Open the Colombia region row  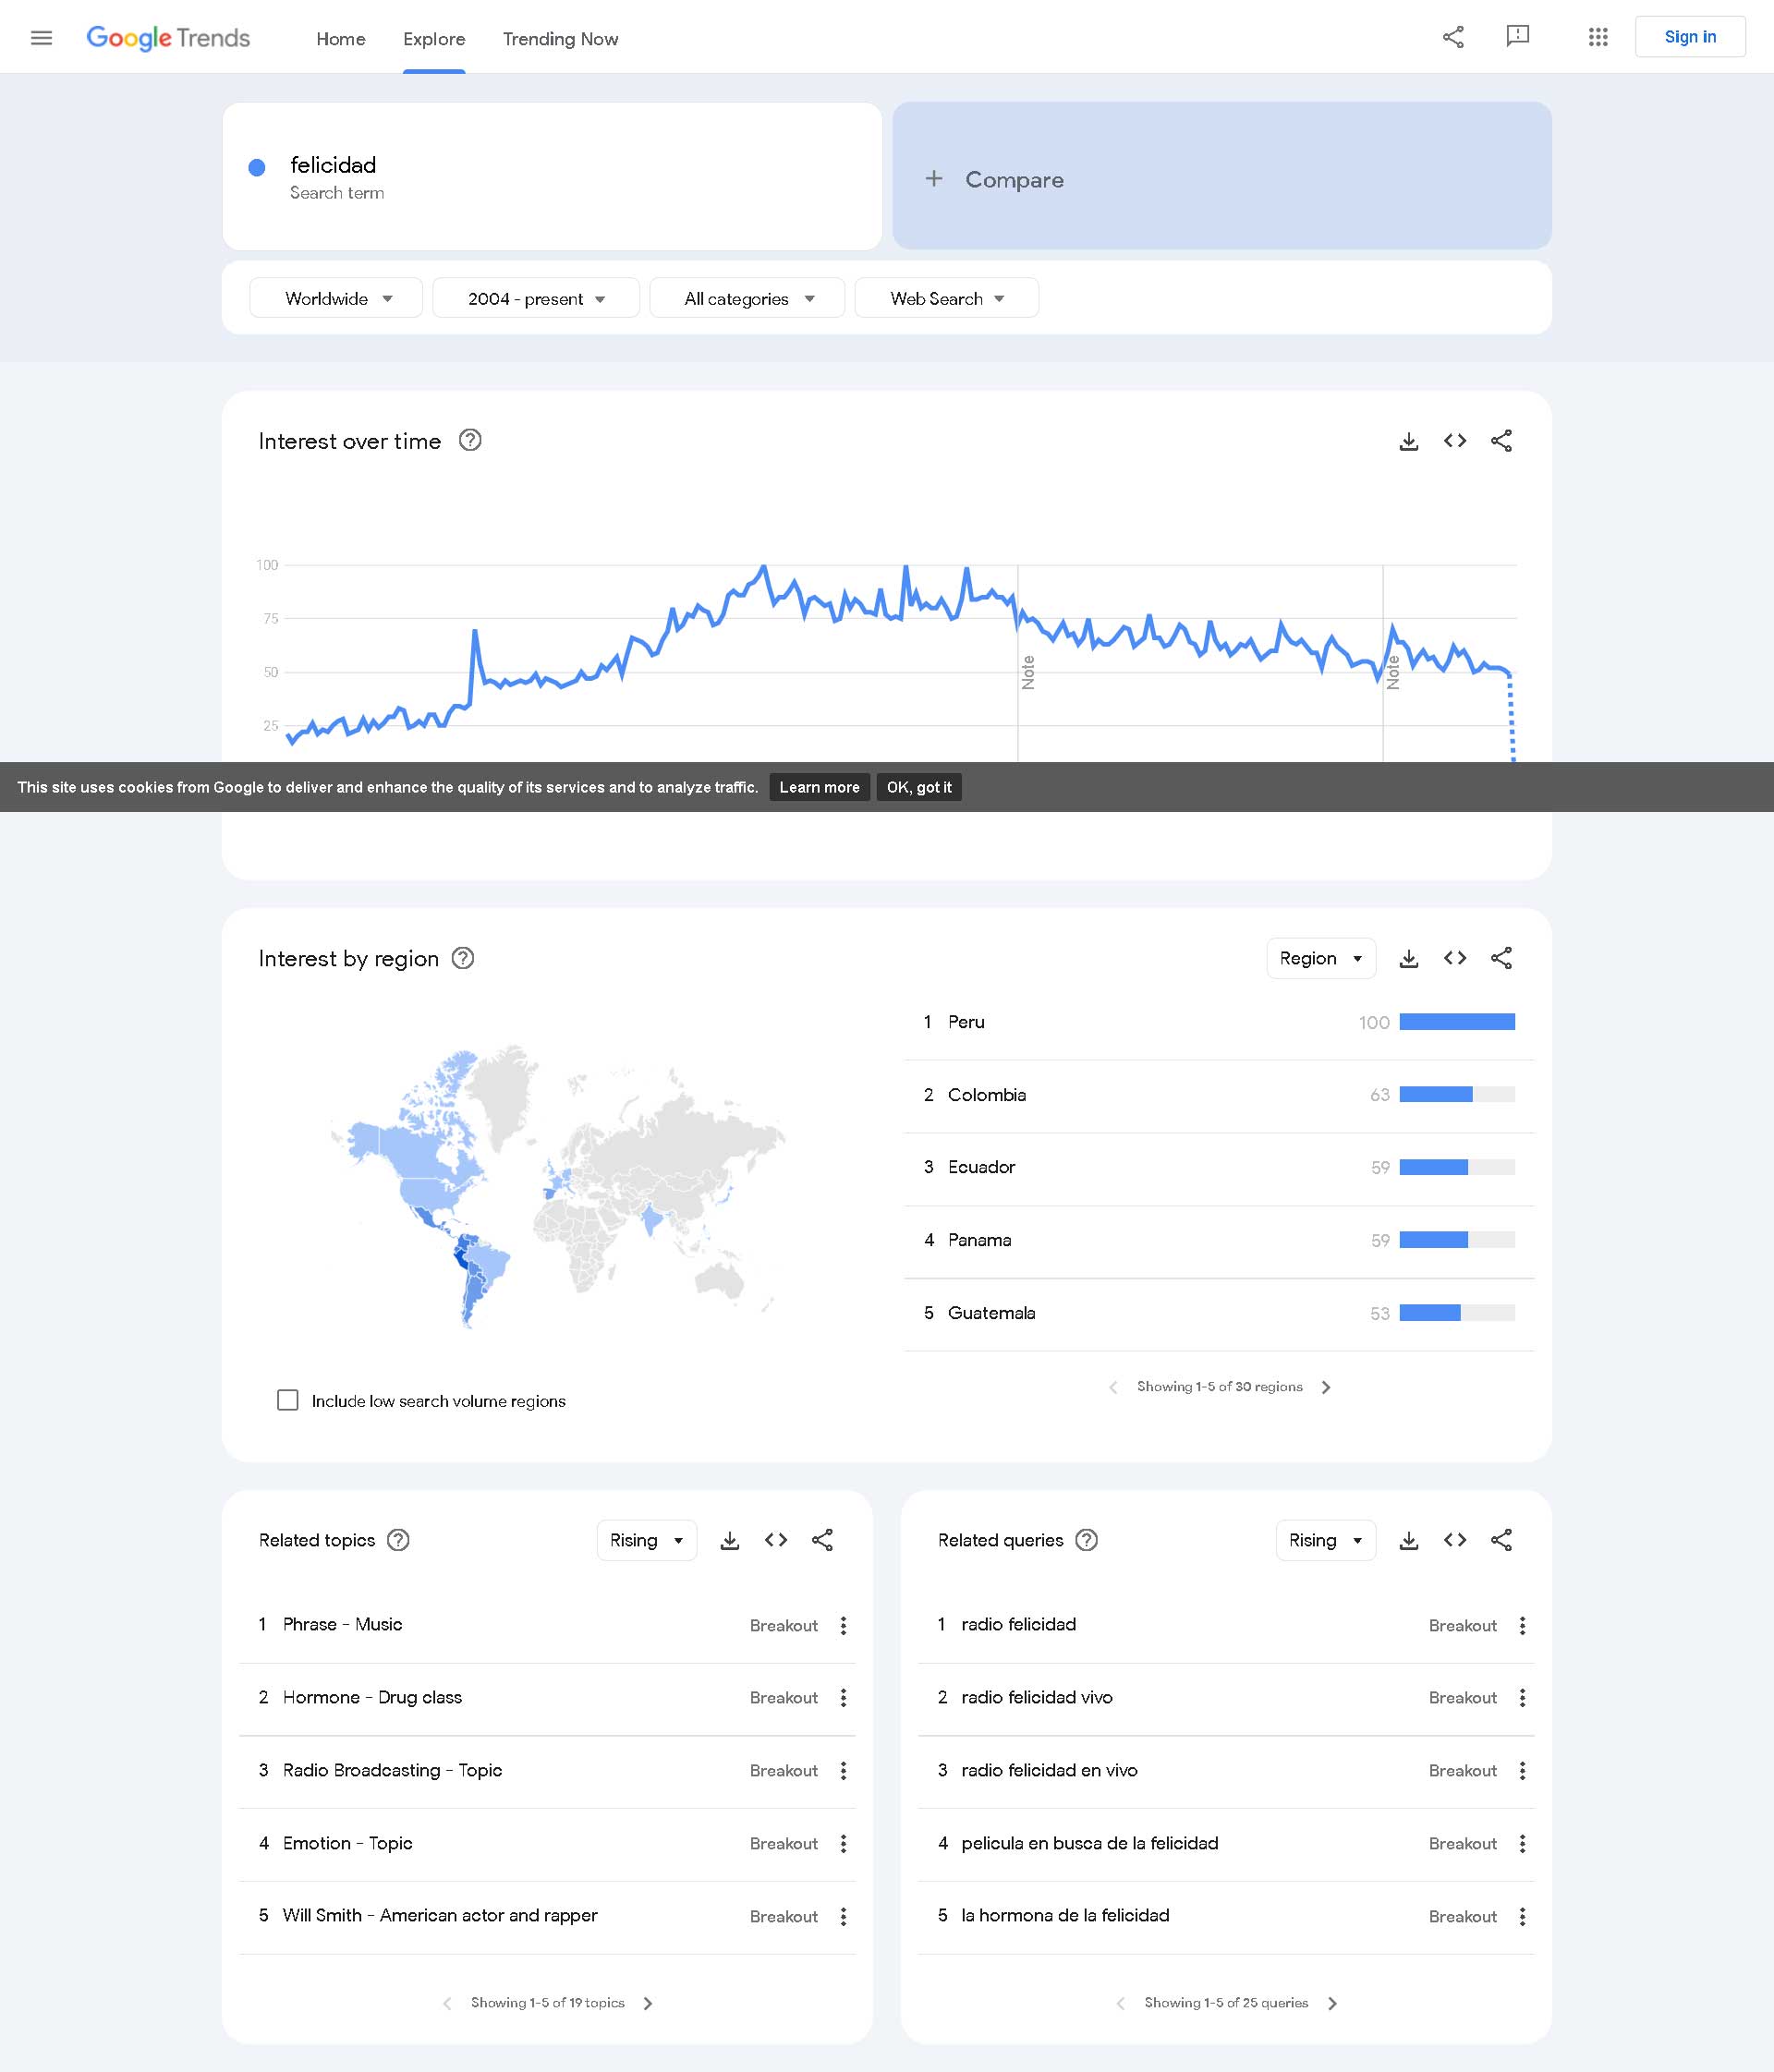tap(1219, 1095)
